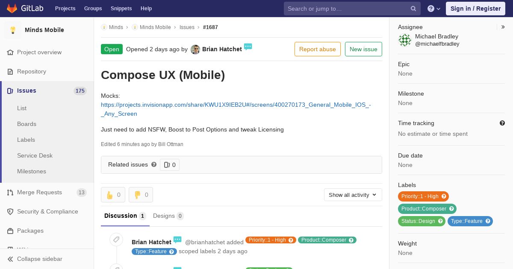The image size is (513, 269).
Task: Open the Show all activity dropdown
Action: click(x=353, y=195)
